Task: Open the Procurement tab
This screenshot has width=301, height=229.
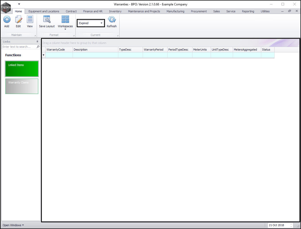Action: [199, 11]
